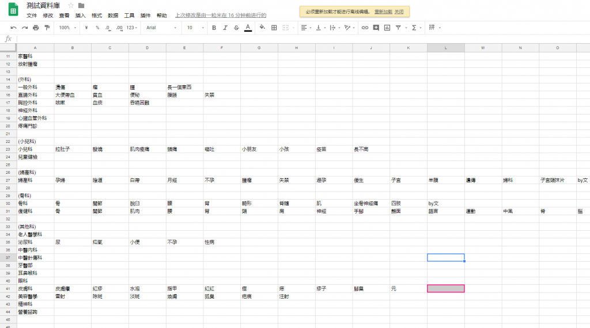
Task: Select cell containing 心臟血管外科
Action: pos(35,118)
